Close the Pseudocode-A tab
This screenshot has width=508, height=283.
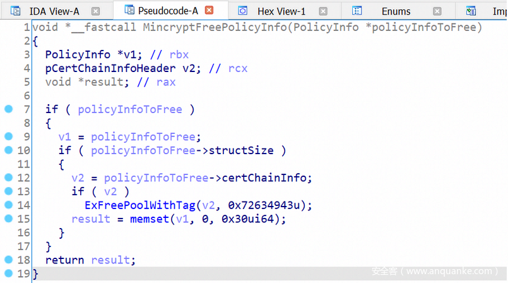point(210,10)
